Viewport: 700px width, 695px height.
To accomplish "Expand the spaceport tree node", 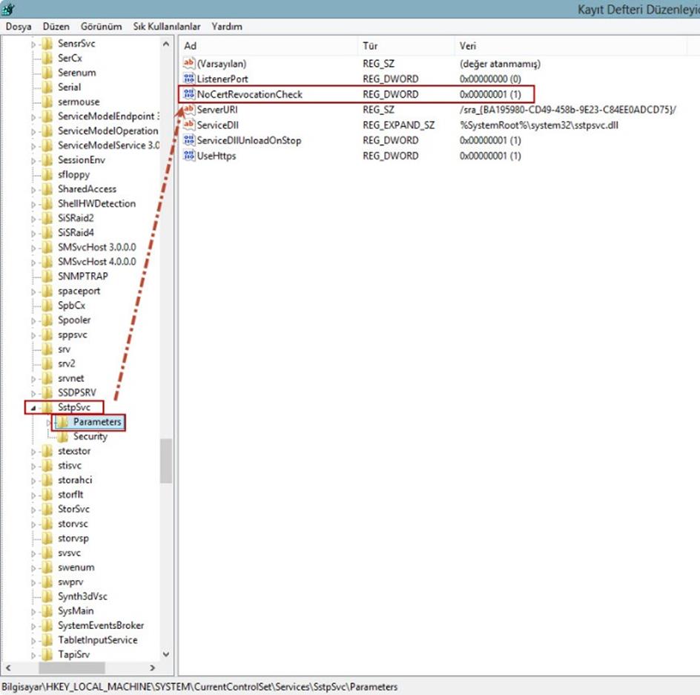I will tap(33, 291).
